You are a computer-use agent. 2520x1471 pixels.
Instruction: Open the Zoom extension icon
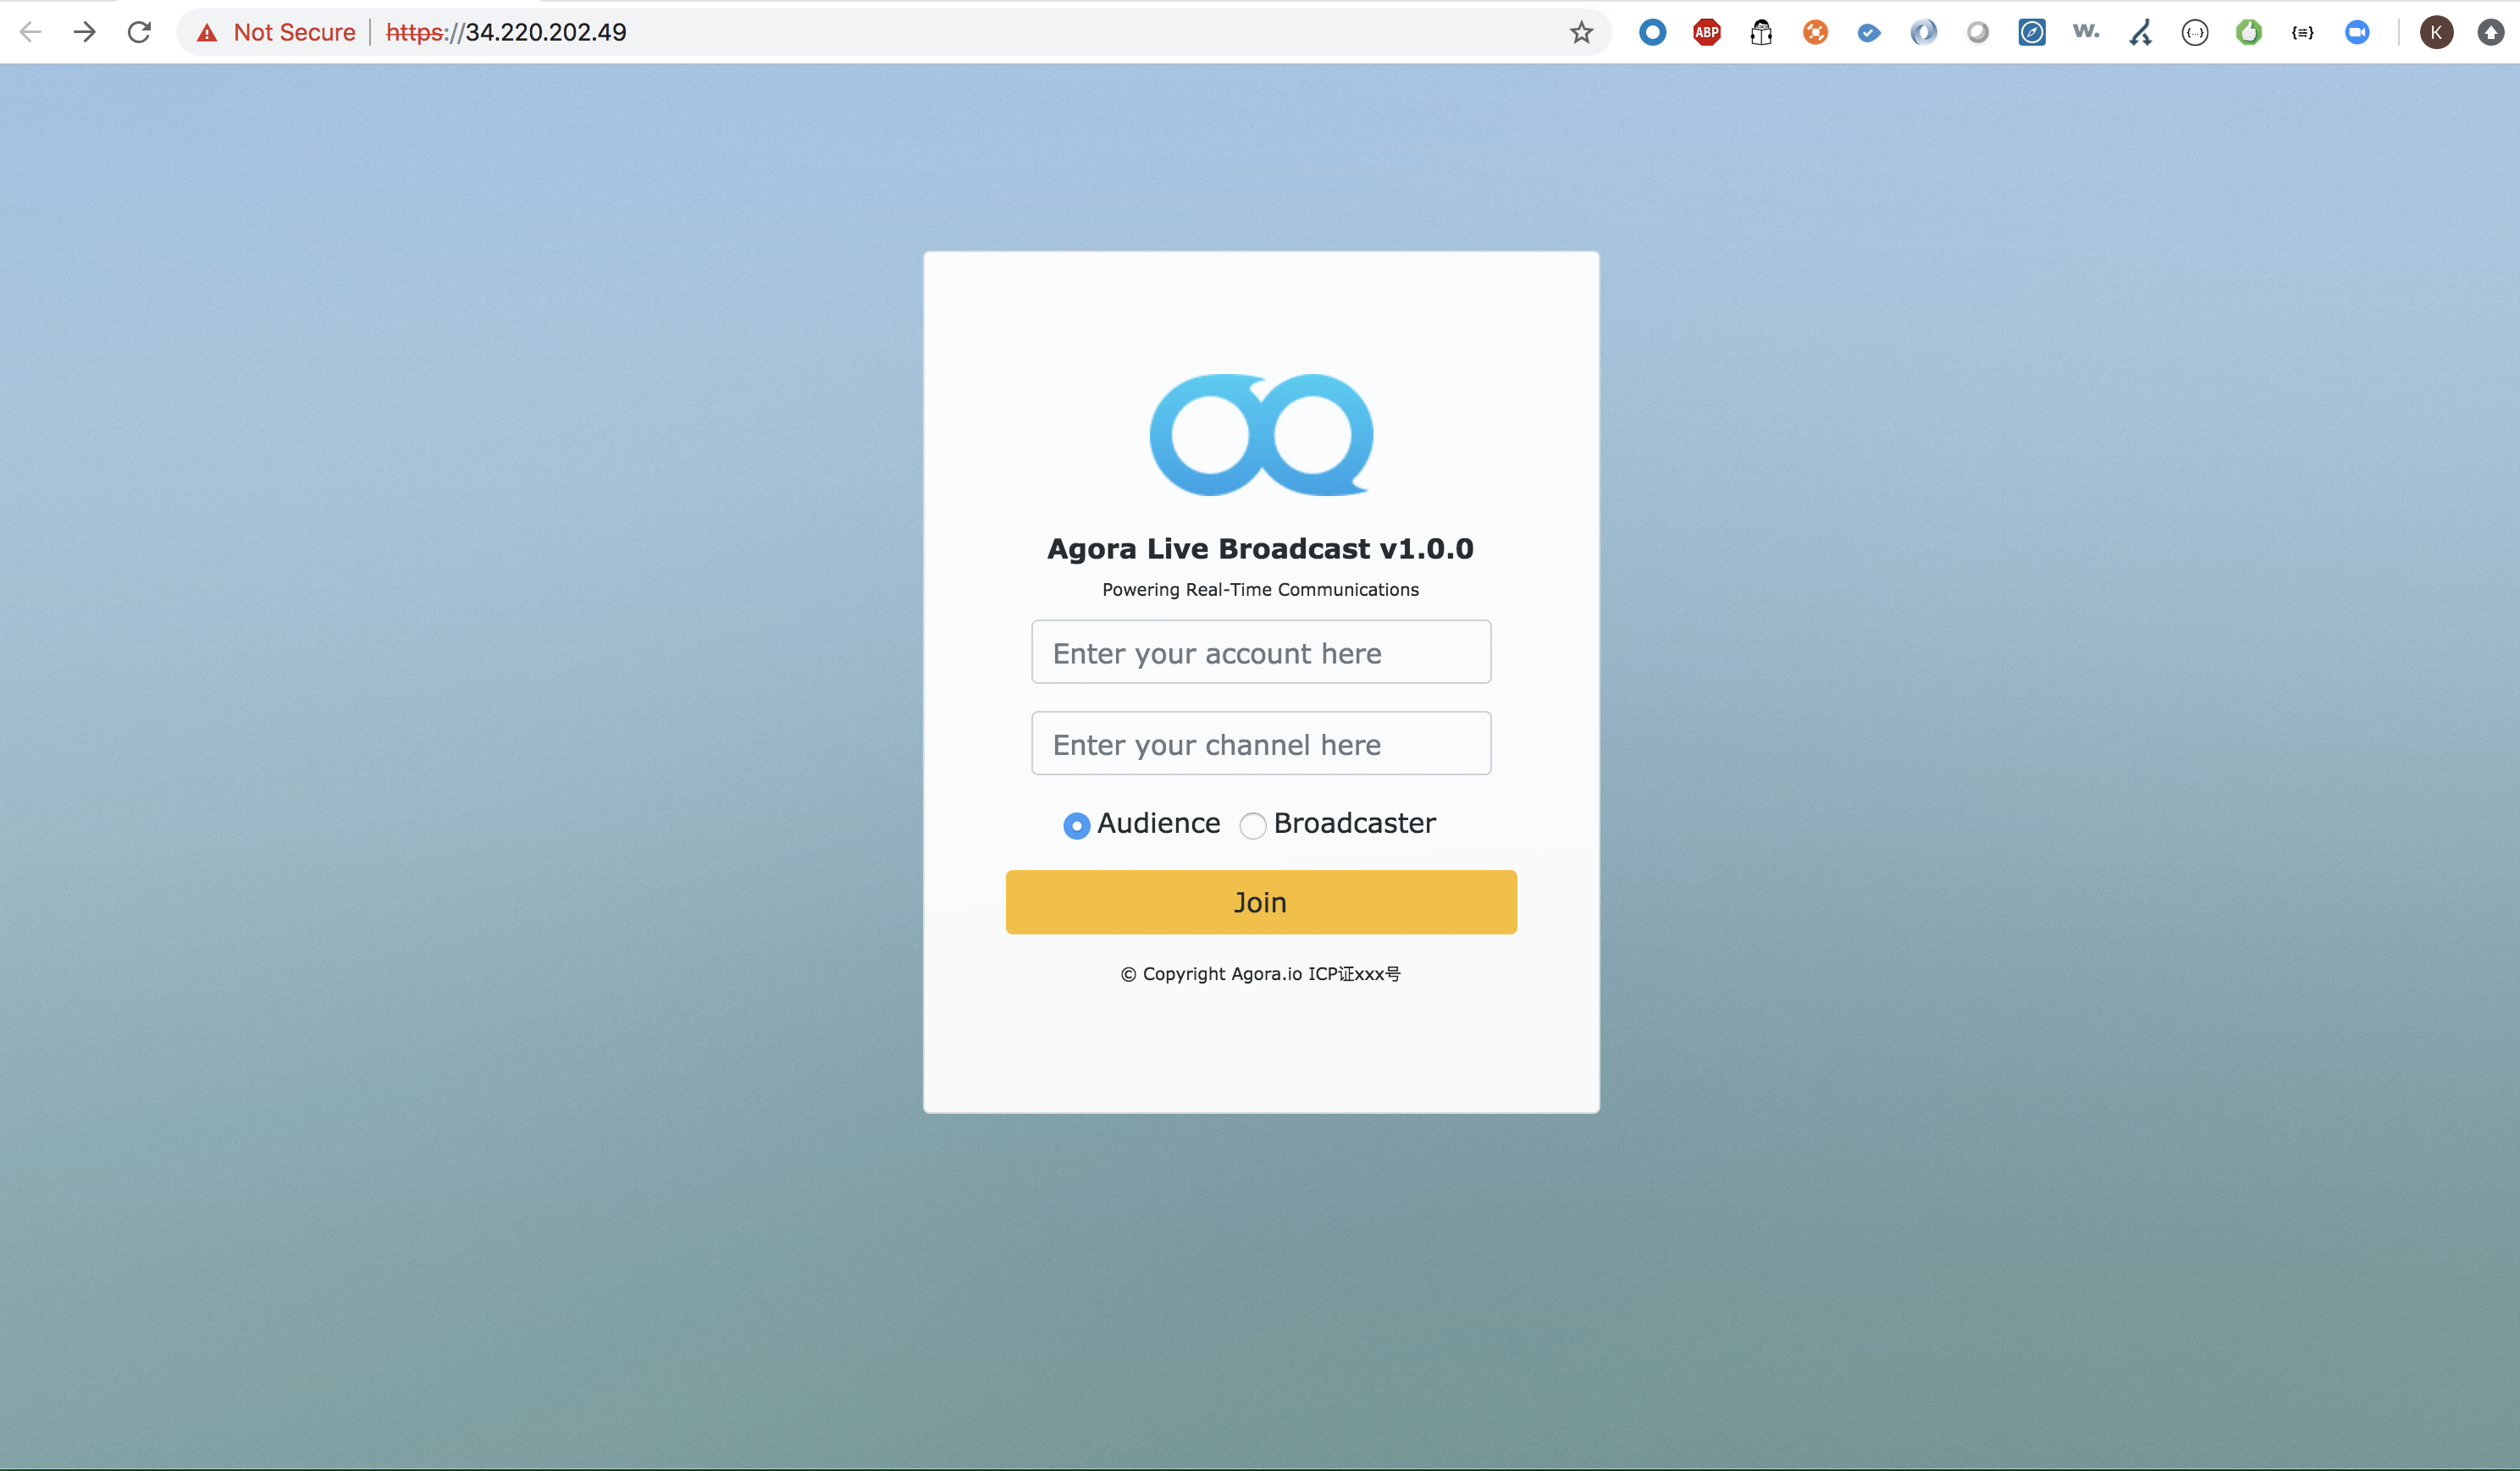(x=2356, y=32)
